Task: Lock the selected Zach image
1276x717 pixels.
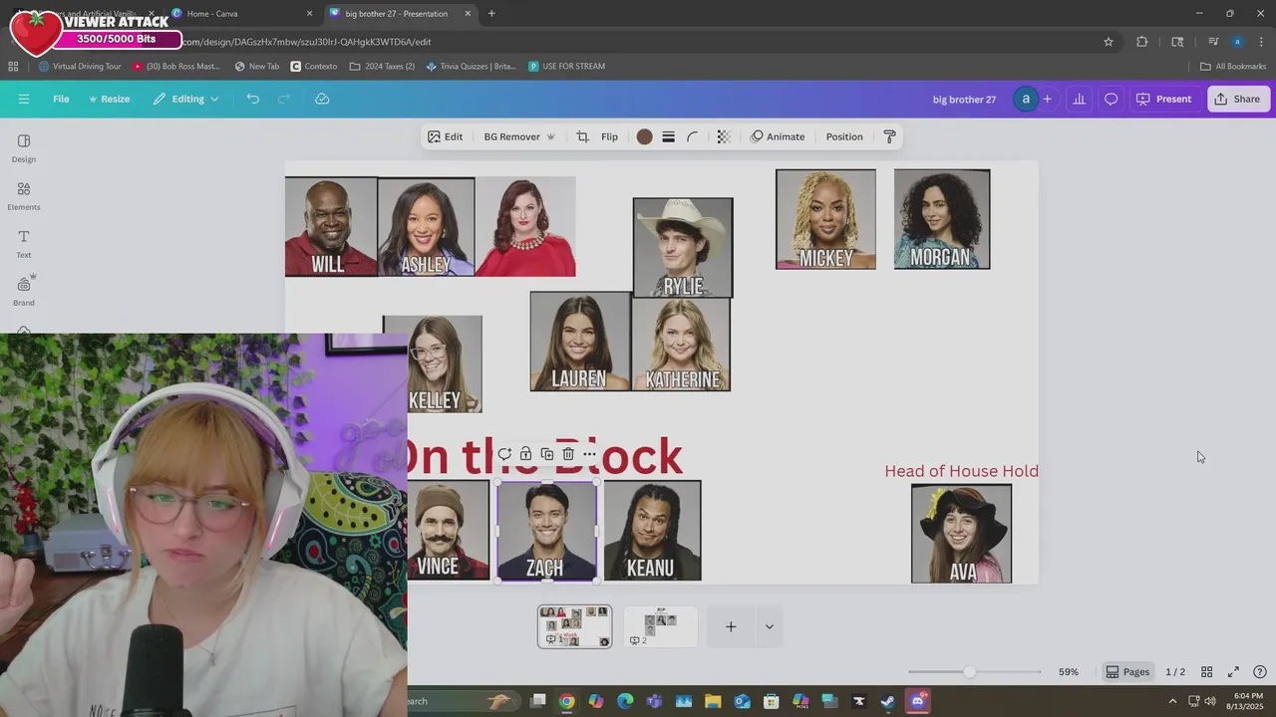Action: pyautogui.click(x=525, y=454)
